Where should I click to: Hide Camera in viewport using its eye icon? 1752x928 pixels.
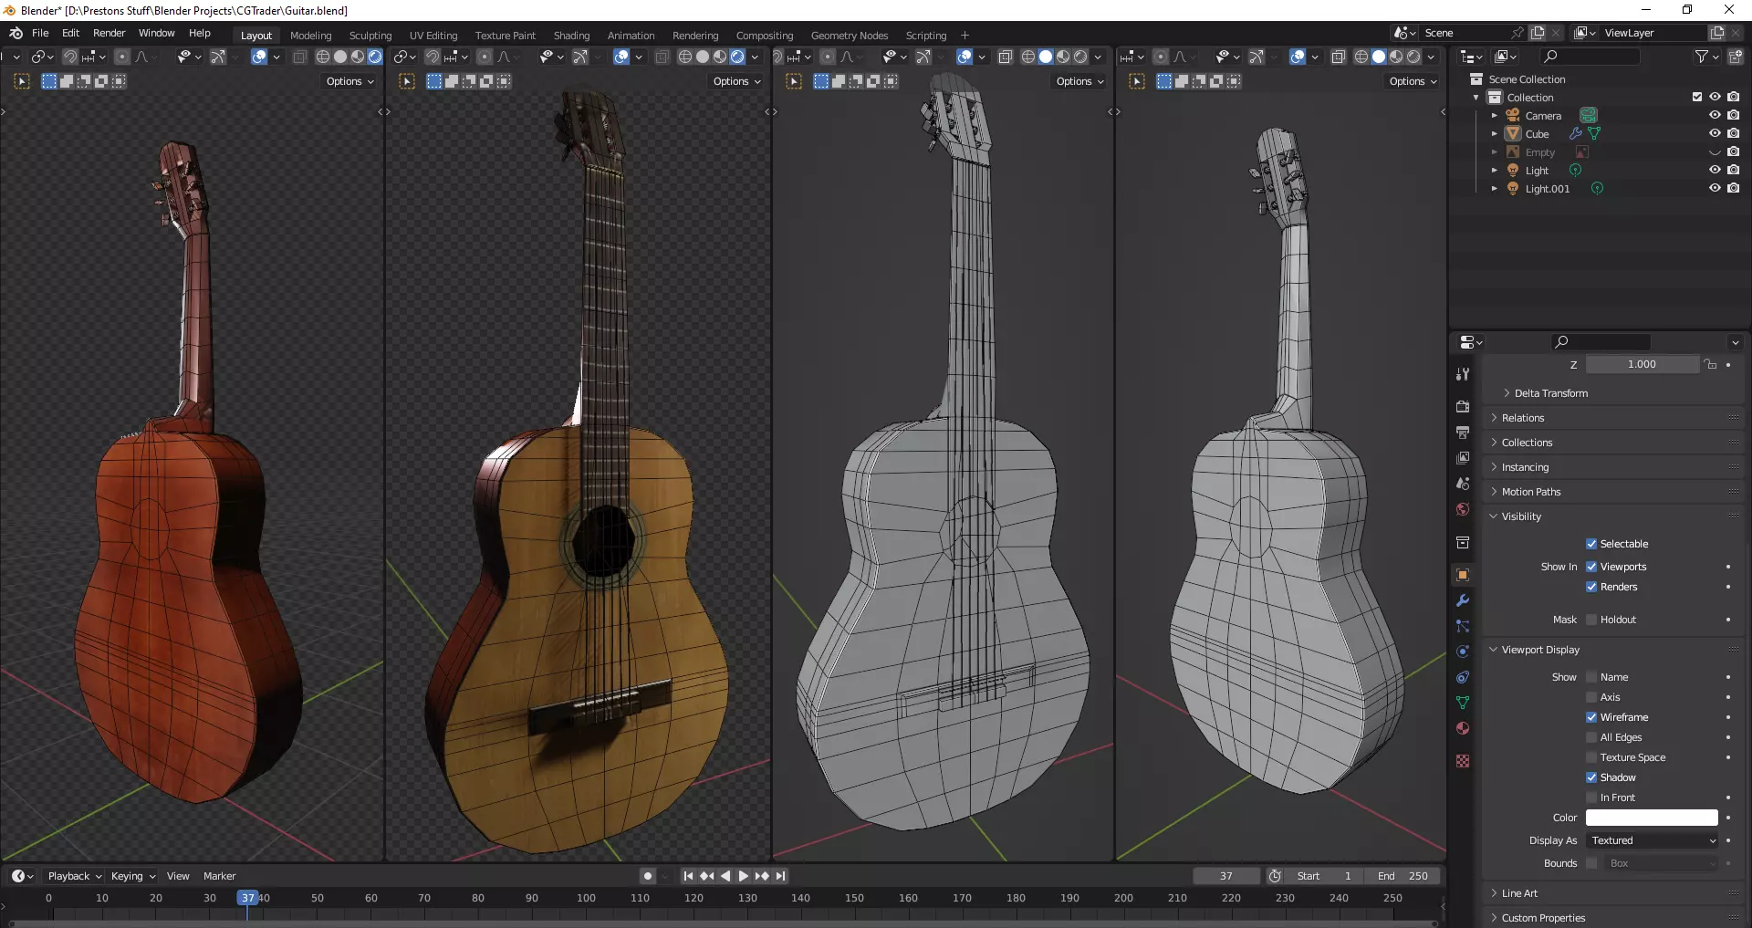1715,115
